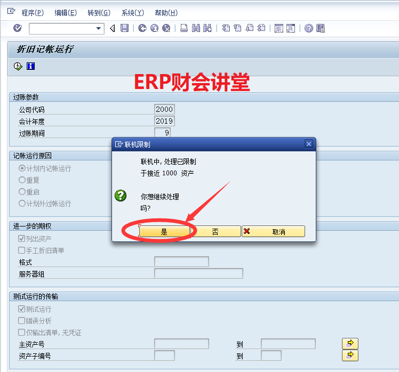399x372 pixels.
Task: Toggle the 手工折旧清单 checkbox
Action: [22, 250]
